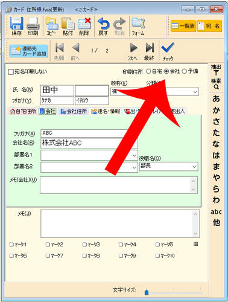This screenshot has width=228, height=302.
Task: Click the 保存 save icon
Action: [x=16, y=26]
